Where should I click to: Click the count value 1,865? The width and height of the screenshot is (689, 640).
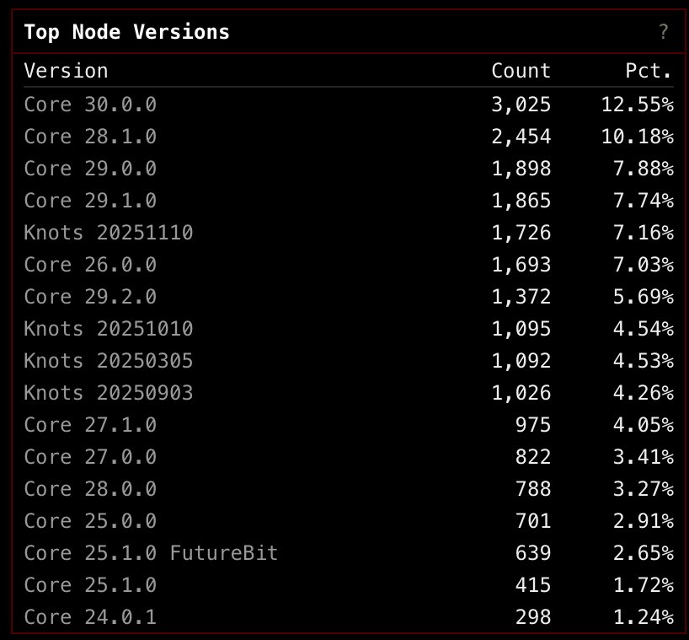pos(521,201)
